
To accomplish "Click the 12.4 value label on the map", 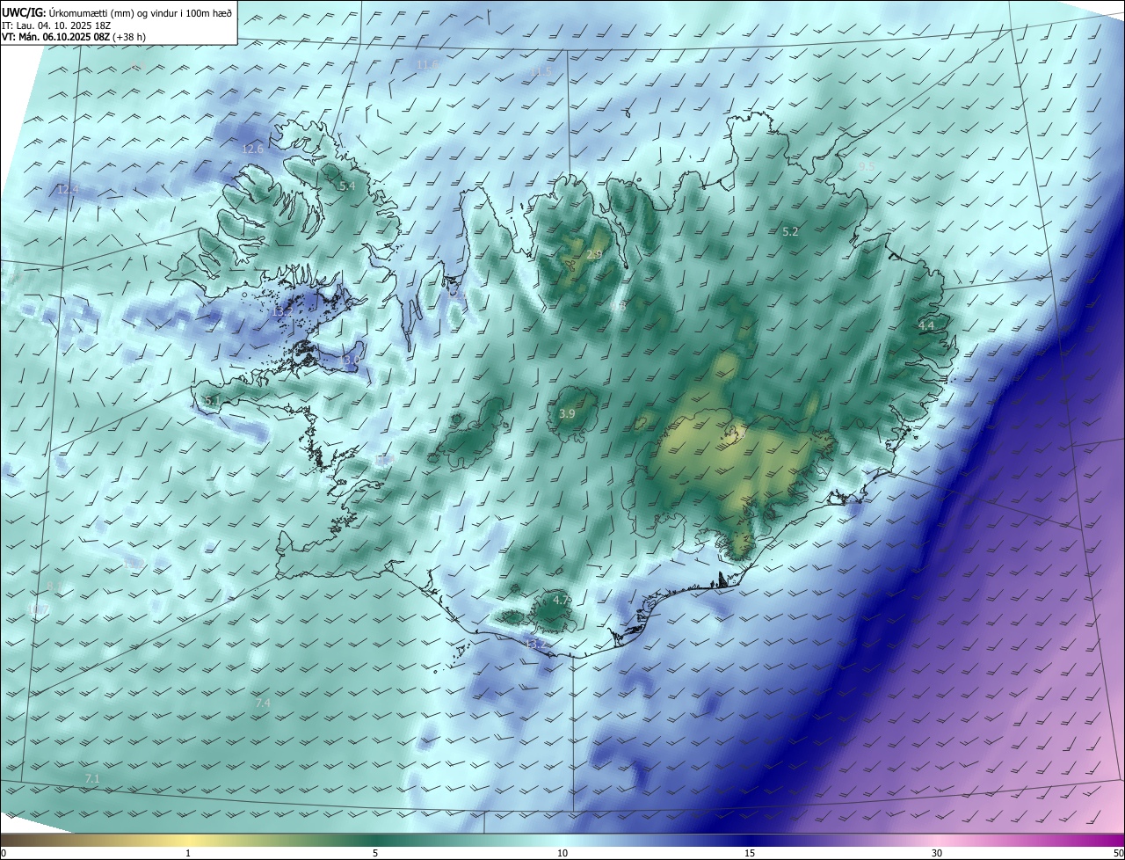I will tap(67, 189).
